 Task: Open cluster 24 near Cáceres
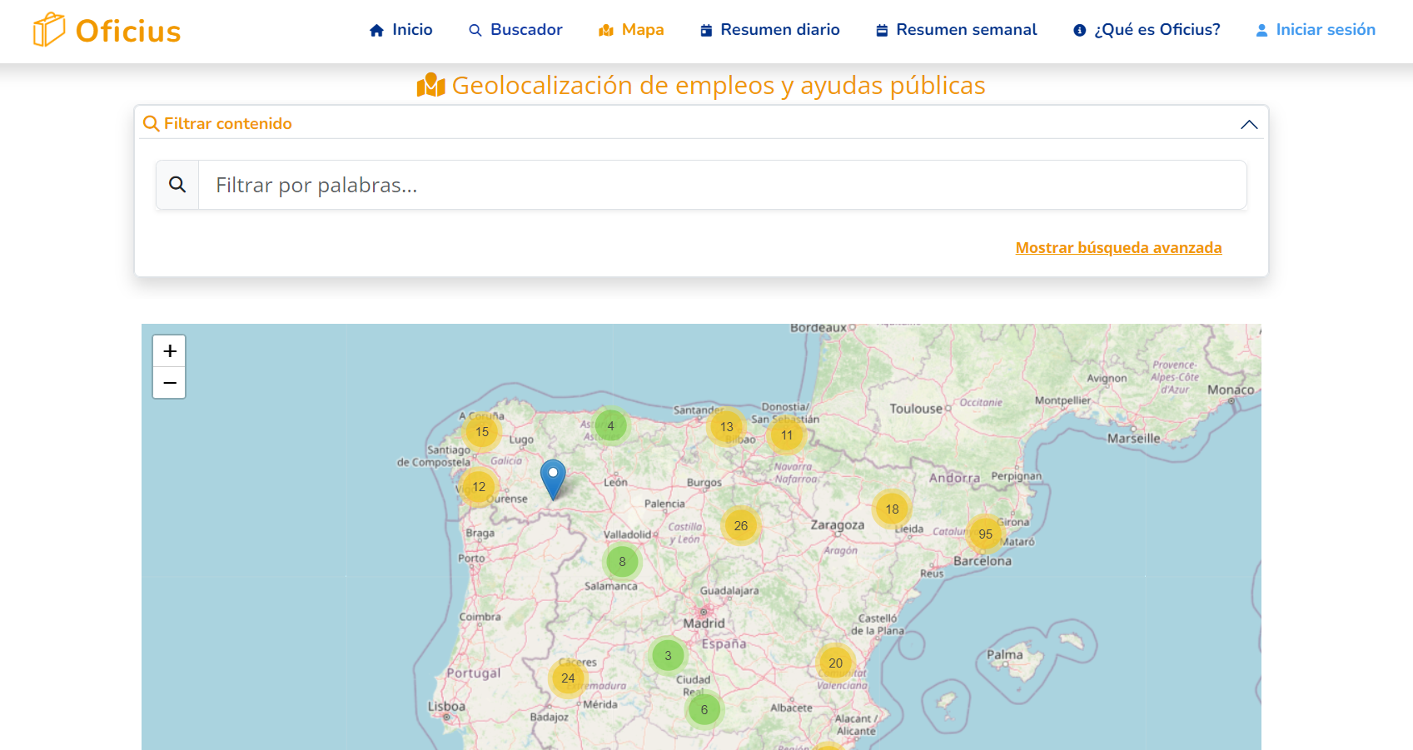[x=568, y=678]
